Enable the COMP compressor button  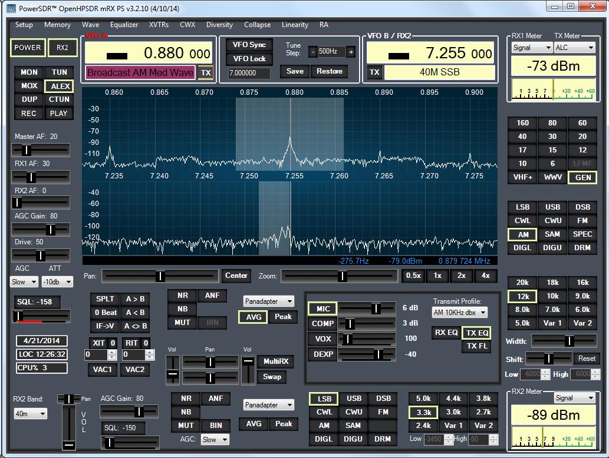tap(322, 323)
